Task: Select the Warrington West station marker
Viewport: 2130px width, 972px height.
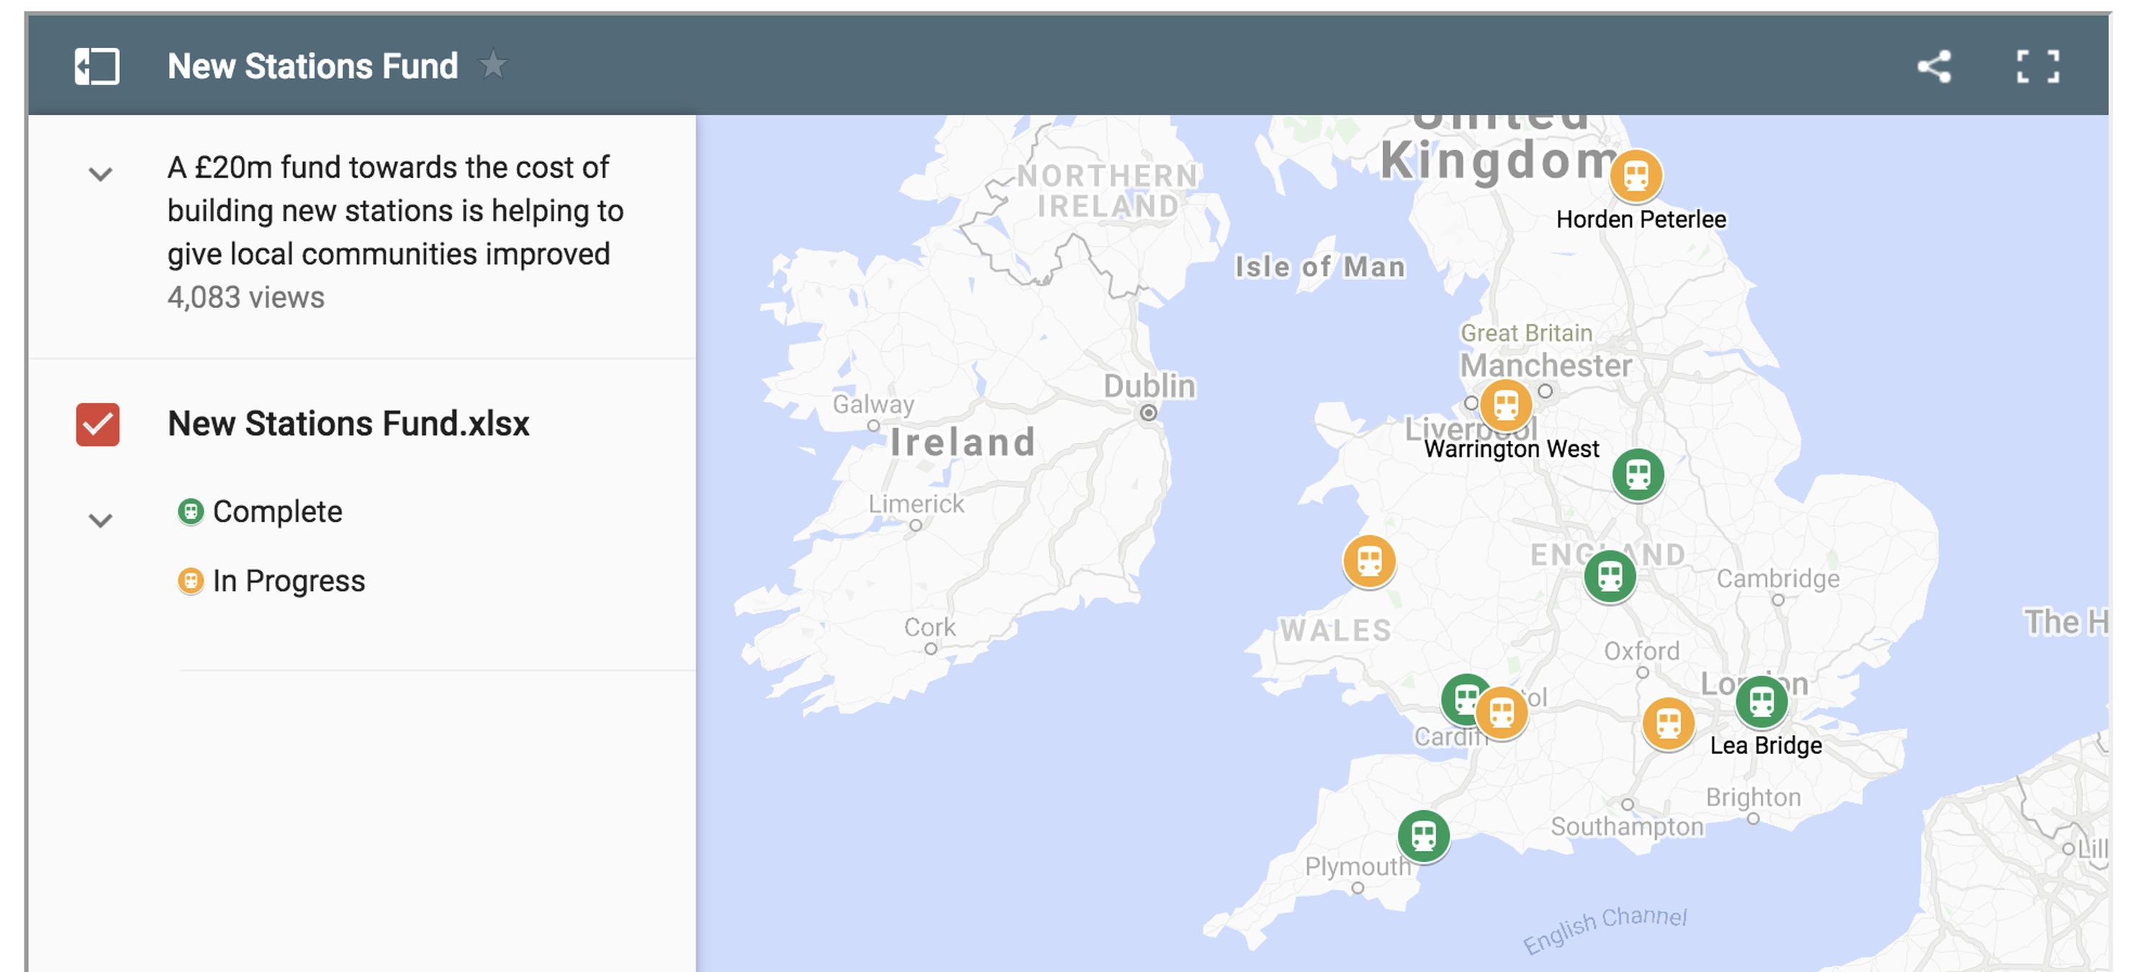Action: 1506,406
